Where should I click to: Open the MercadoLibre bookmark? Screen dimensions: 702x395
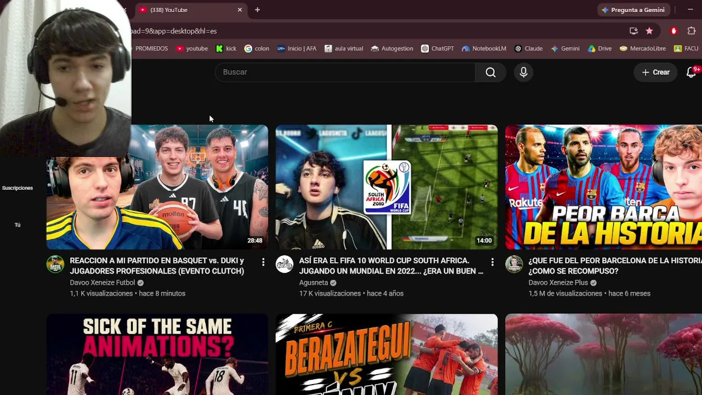coord(642,48)
